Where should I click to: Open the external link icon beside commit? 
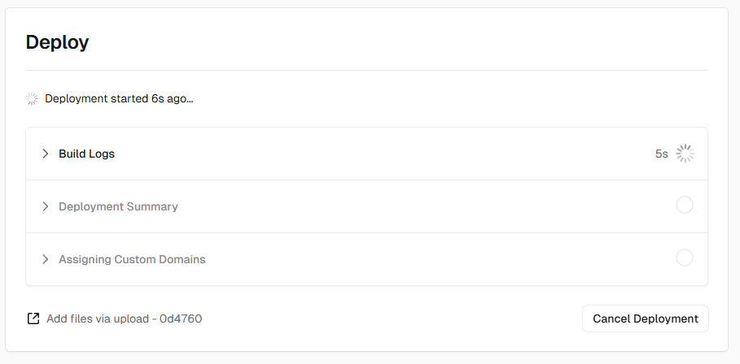pos(33,318)
